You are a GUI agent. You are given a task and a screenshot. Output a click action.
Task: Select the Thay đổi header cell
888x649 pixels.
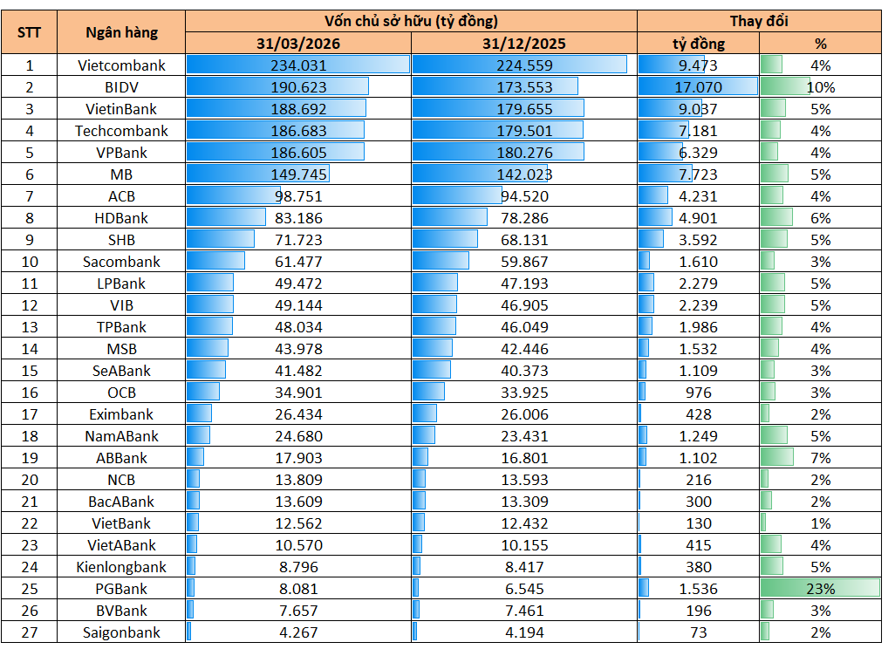[x=759, y=22]
